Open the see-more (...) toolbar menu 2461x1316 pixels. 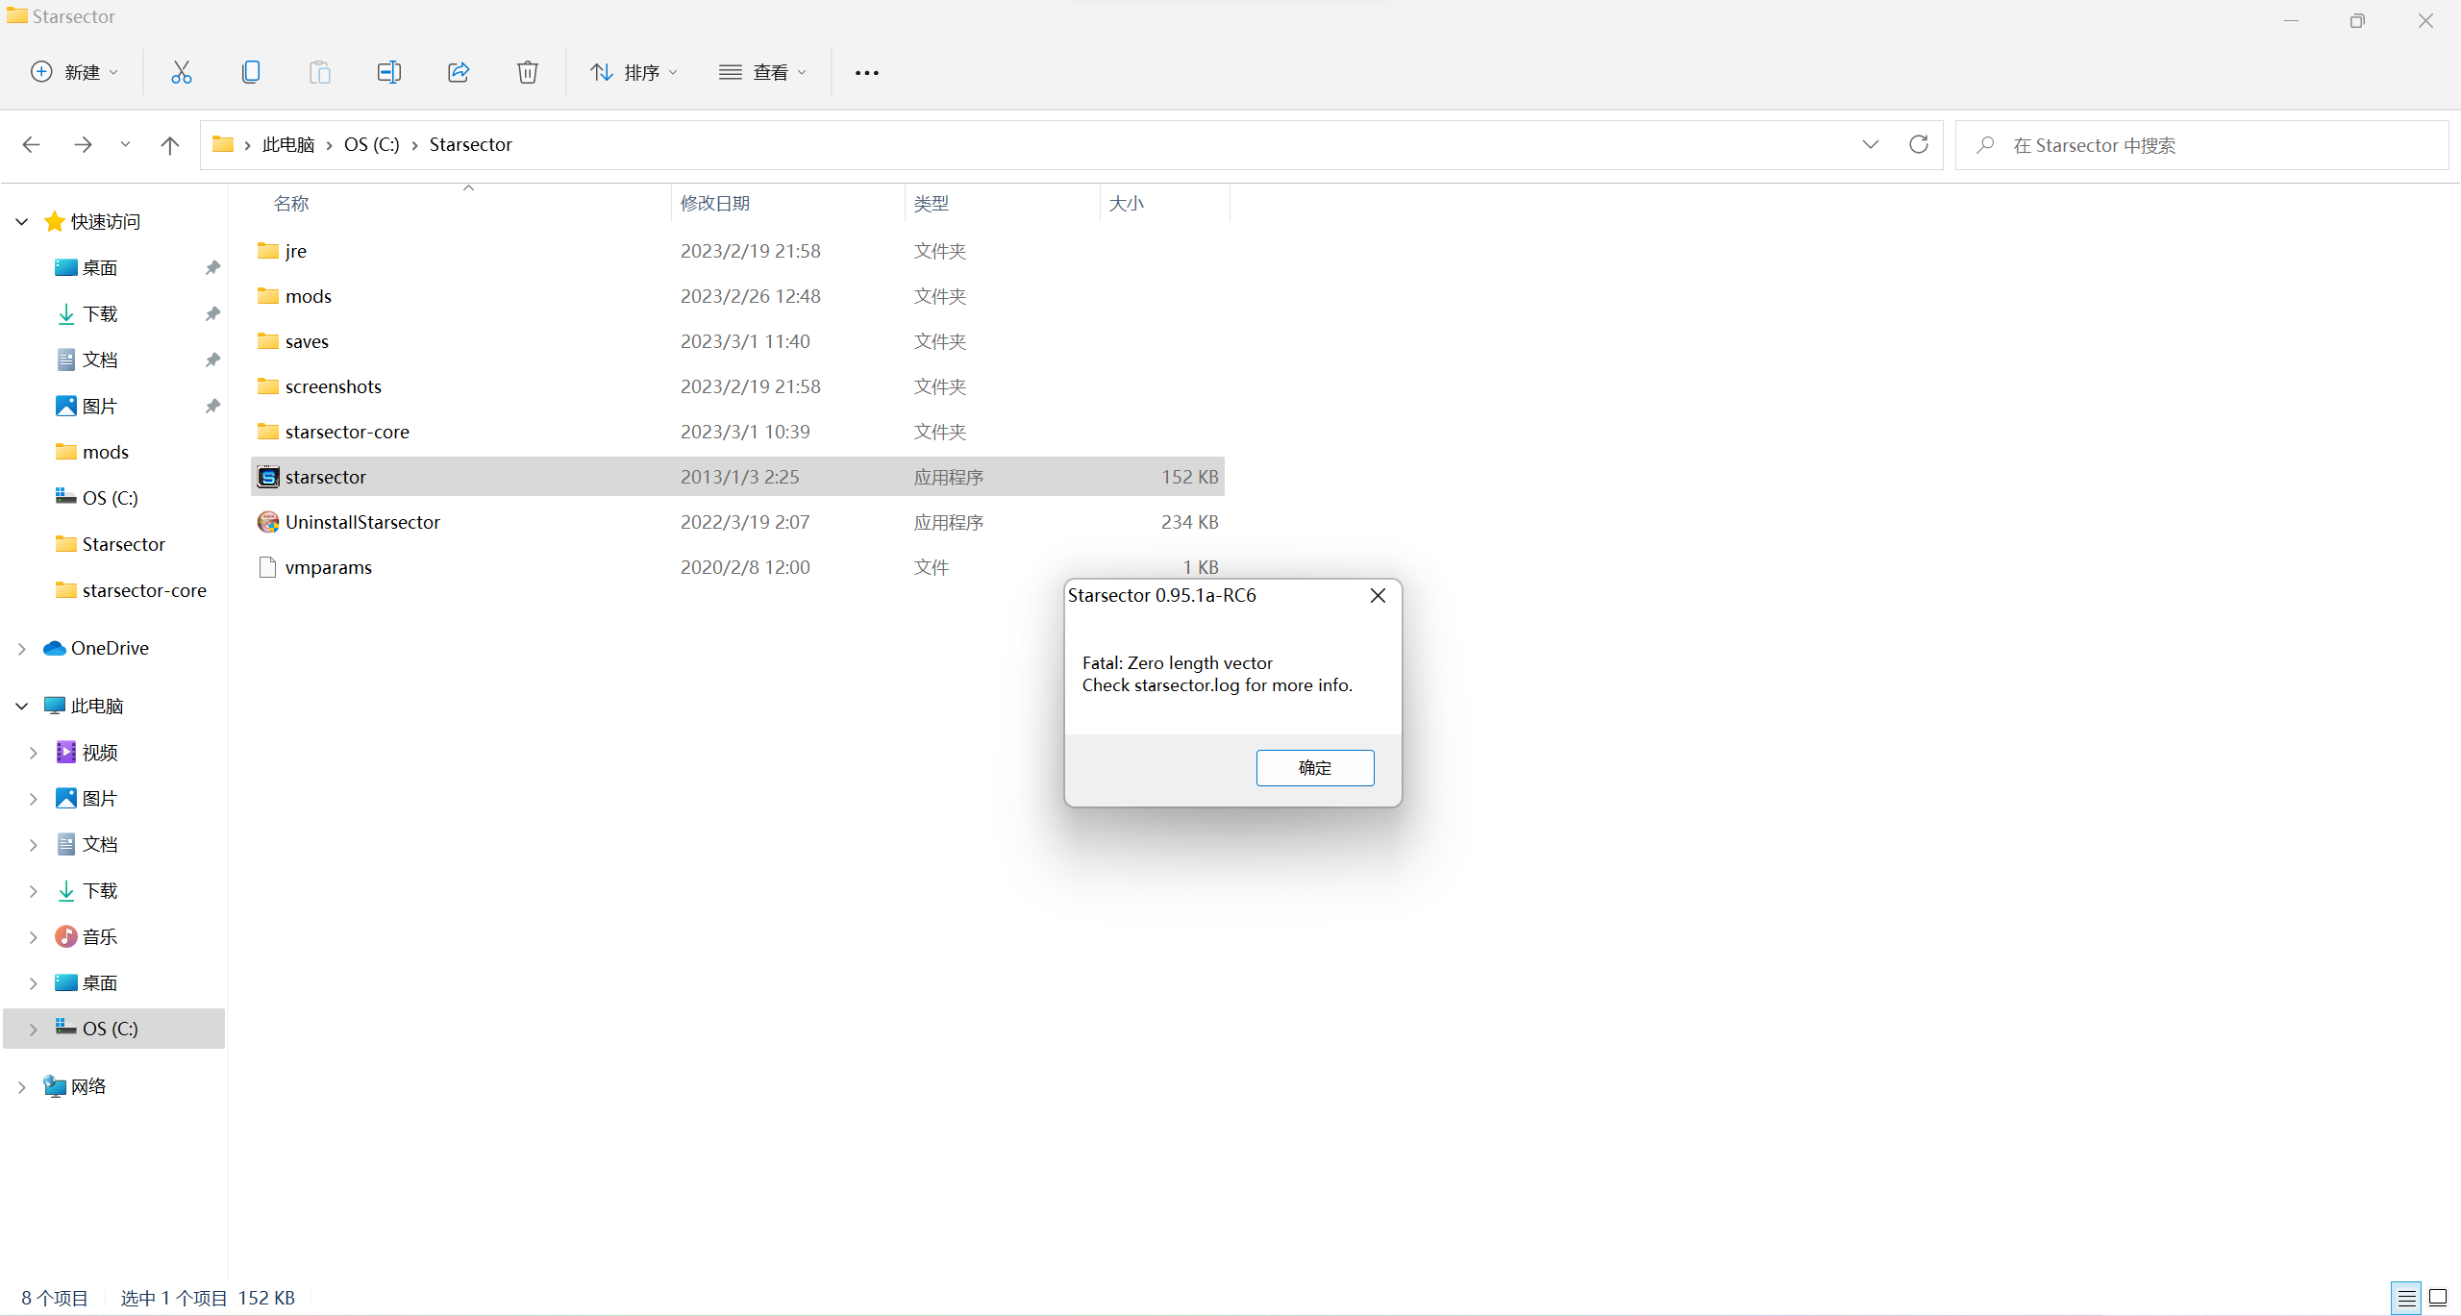[866, 71]
